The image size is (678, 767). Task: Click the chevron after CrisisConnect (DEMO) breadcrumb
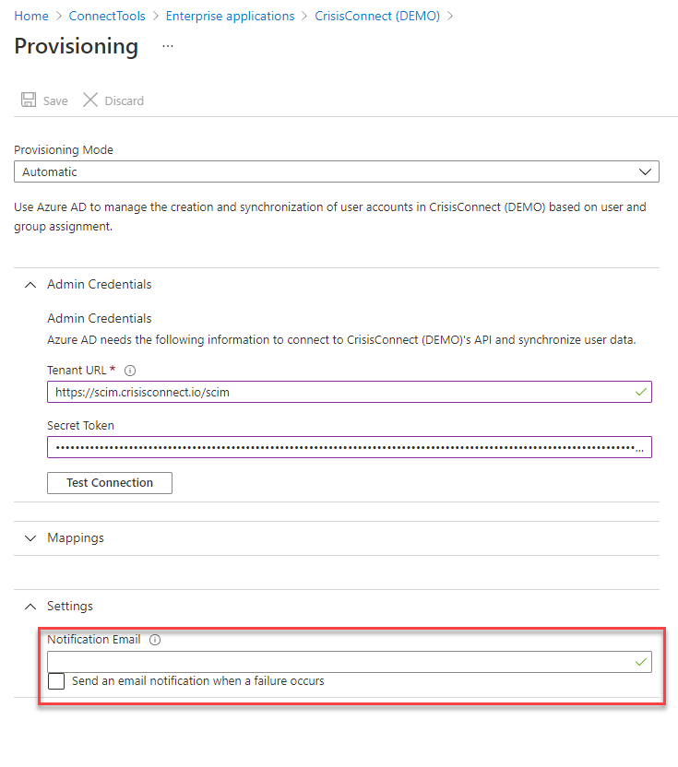450,17
